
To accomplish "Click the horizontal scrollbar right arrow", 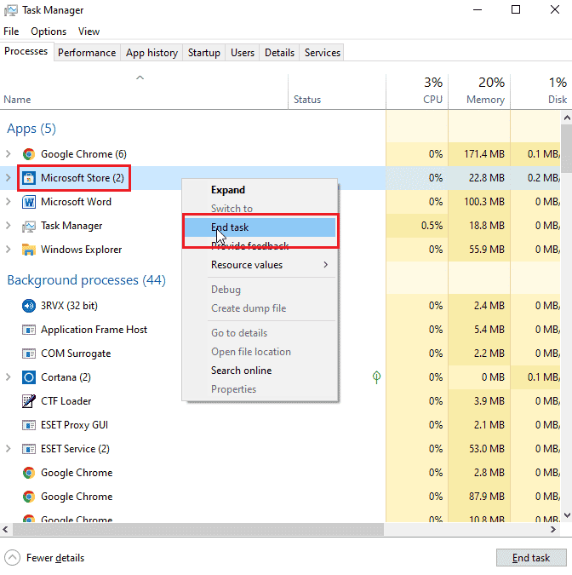I will click(x=553, y=530).
